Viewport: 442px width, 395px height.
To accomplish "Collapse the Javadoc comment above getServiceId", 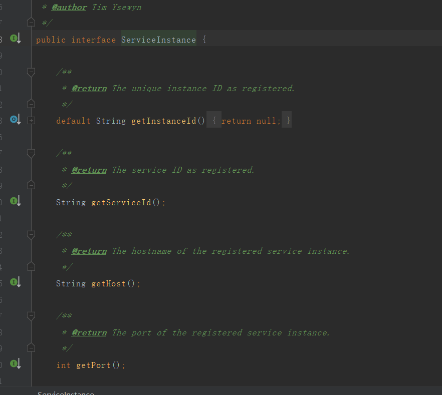I will pos(31,153).
